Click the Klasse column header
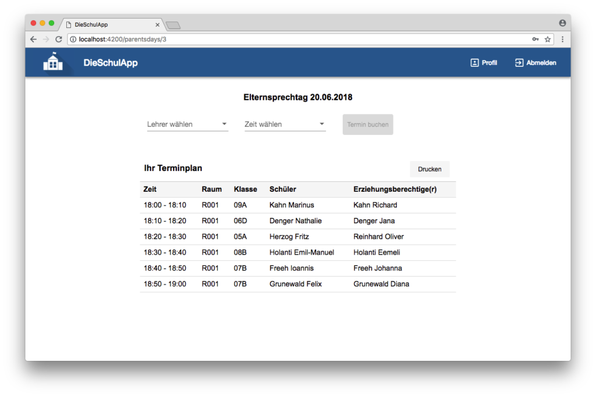 click(x=245, y=189)
